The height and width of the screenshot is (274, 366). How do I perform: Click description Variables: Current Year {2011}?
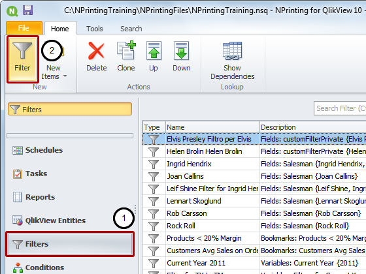click(x=310, y=263)
